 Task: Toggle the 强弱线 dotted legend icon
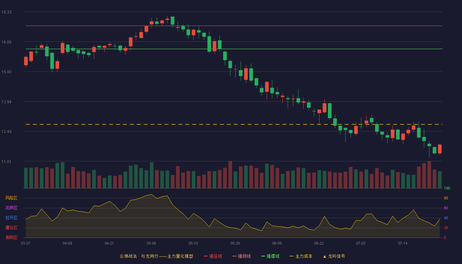(x=234, y=256)
